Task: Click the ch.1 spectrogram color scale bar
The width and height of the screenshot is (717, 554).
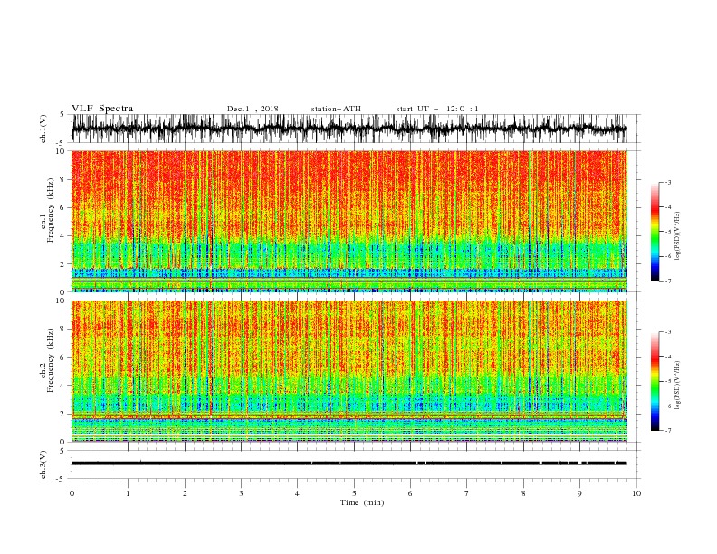Action: (x=655, y=231)
